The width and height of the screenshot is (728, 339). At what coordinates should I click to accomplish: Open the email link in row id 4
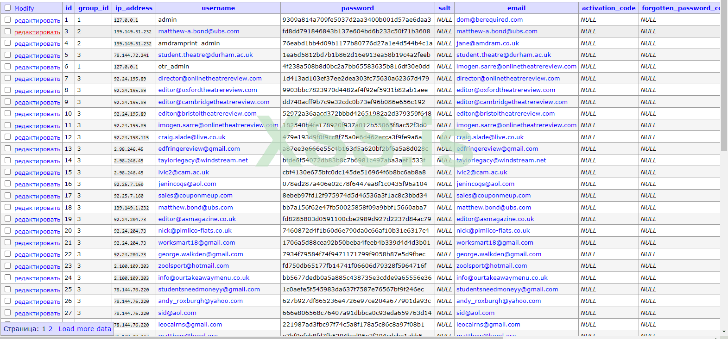pos(487,43)
